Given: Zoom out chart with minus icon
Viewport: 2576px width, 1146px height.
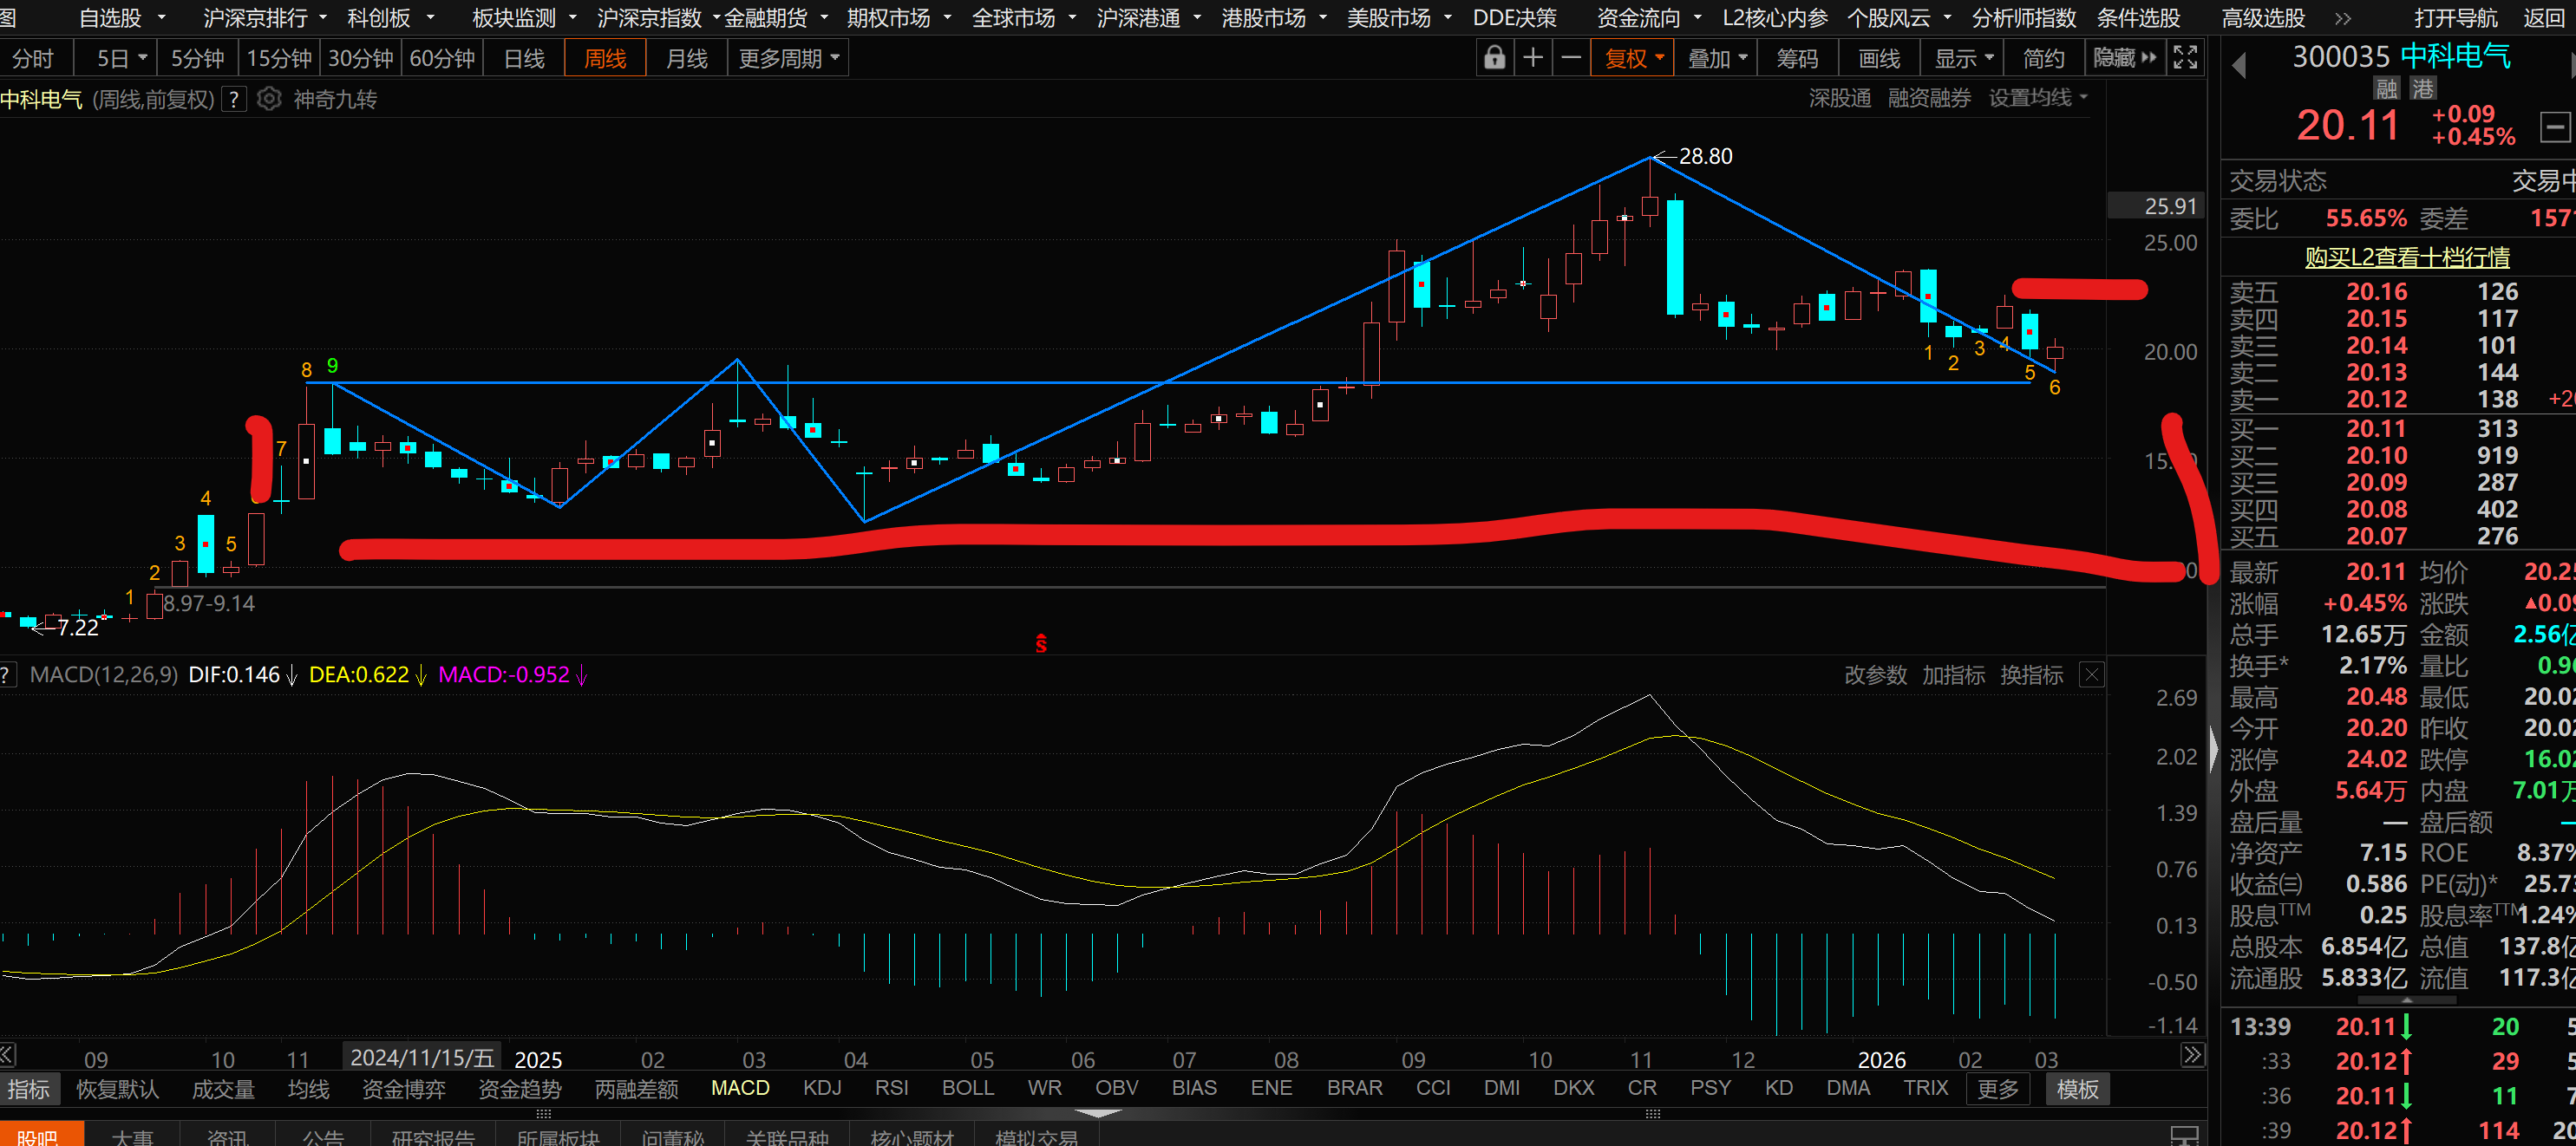Looking at the screenshot, I should coord(1571,58).
